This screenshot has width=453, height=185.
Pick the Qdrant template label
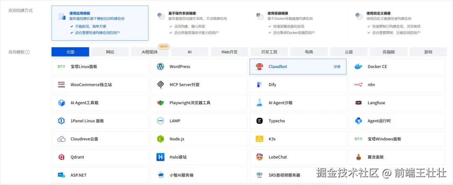tap(77, 157)
